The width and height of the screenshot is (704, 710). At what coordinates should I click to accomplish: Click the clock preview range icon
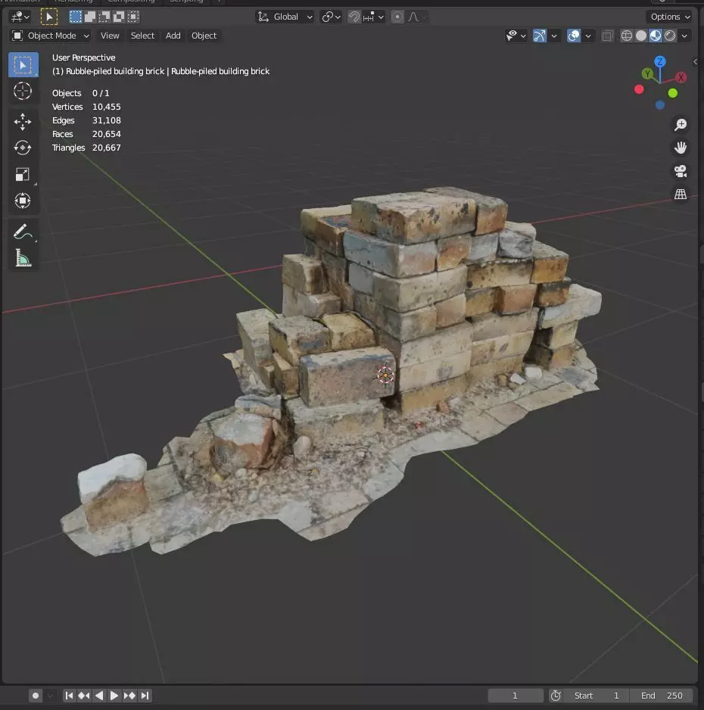tap(556, 696)
